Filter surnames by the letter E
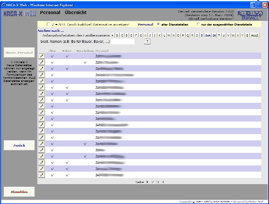269x204 pixels. click(131, 35)
